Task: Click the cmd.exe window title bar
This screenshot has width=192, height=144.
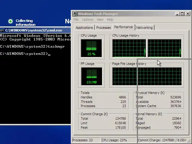Action: 35,30
